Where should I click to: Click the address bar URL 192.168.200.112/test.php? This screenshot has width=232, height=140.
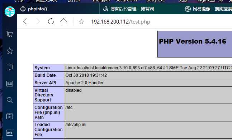pos(121,22)
